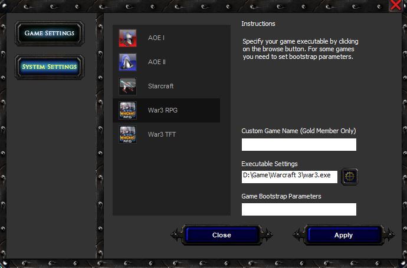Browse for executable with crosshair button
407x268 pixels.
tap(349, 177)
